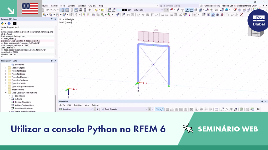Click the parallelogram work plane icon

pos(96,10)
